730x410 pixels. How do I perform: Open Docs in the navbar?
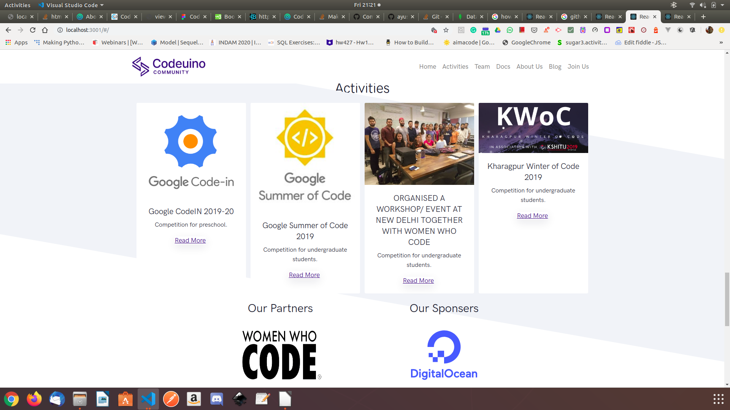coord(503,66)
